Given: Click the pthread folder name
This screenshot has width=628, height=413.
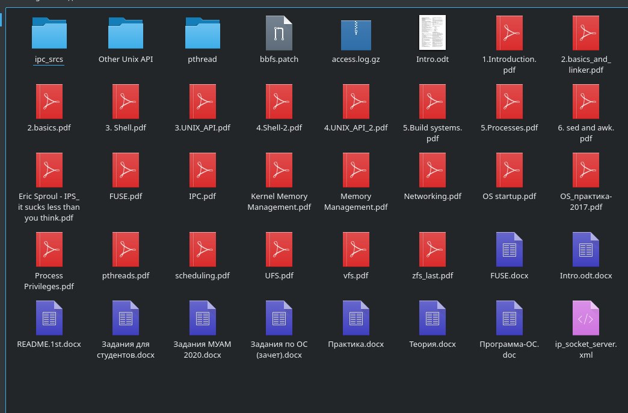Looking at the screenshot, I should (202, 60).
